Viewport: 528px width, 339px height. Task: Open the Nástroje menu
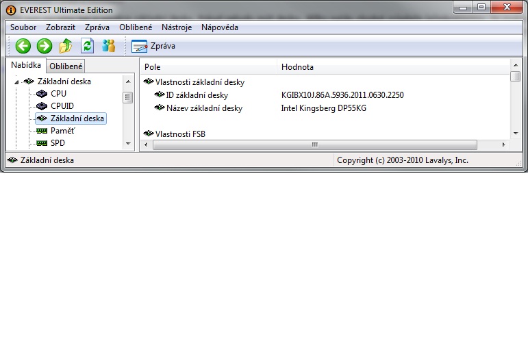click(x=177, y=27)
